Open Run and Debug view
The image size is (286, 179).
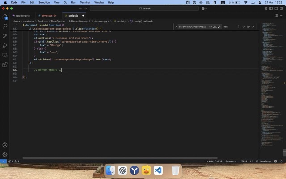(x=5, y=45)
